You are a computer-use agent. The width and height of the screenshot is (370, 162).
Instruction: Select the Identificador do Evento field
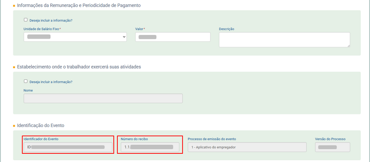[x=68, y=147]
